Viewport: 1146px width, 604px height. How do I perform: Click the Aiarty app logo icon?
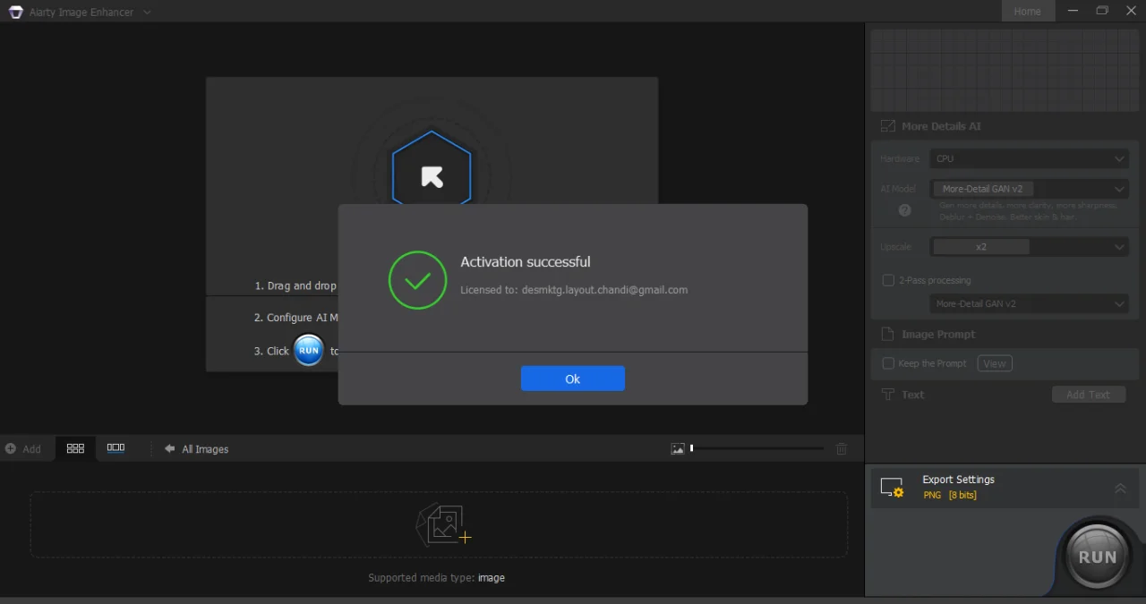tap(15, 12)
